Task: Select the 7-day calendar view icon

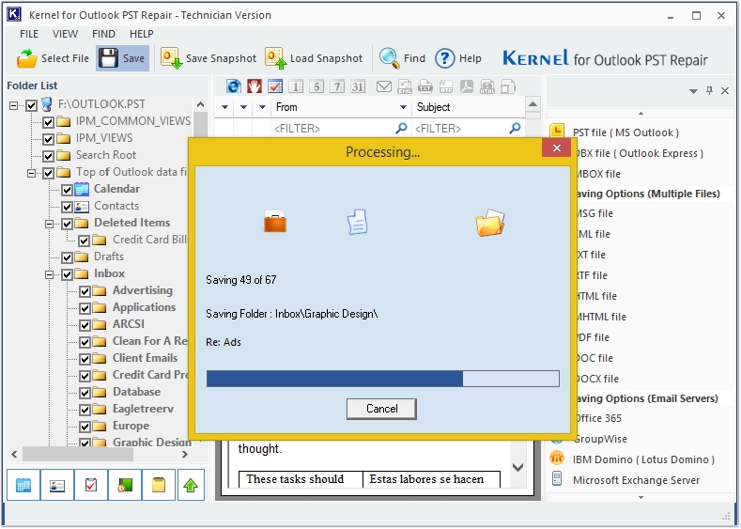Action: tap(337, 86)
